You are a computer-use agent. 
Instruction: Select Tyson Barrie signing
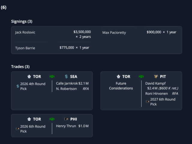point(52,48)
